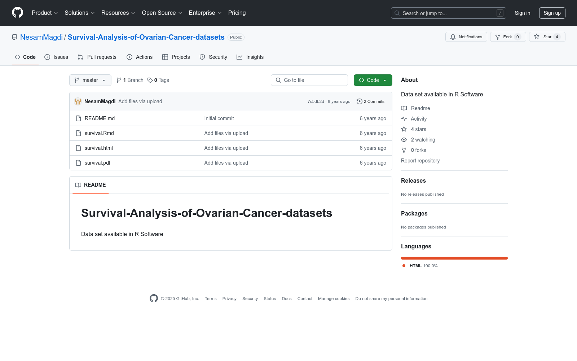The image size is (577, 361).
Task: Click the Packages heading link
Action: tap(414, 213)
